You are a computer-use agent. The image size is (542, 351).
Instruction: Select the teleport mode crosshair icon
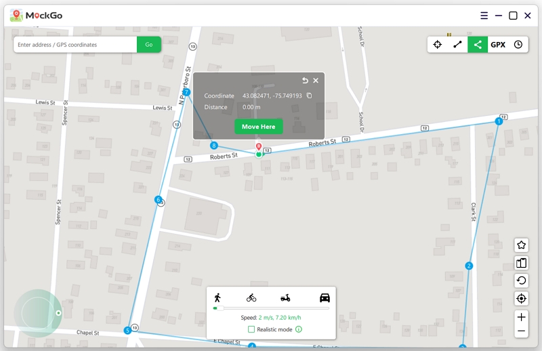pyautogui.click(x=437, y=45)
